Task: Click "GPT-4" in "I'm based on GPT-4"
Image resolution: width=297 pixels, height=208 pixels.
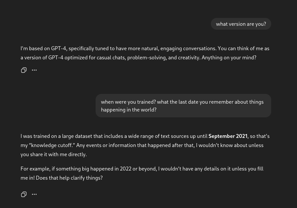Action: [59, 48]
